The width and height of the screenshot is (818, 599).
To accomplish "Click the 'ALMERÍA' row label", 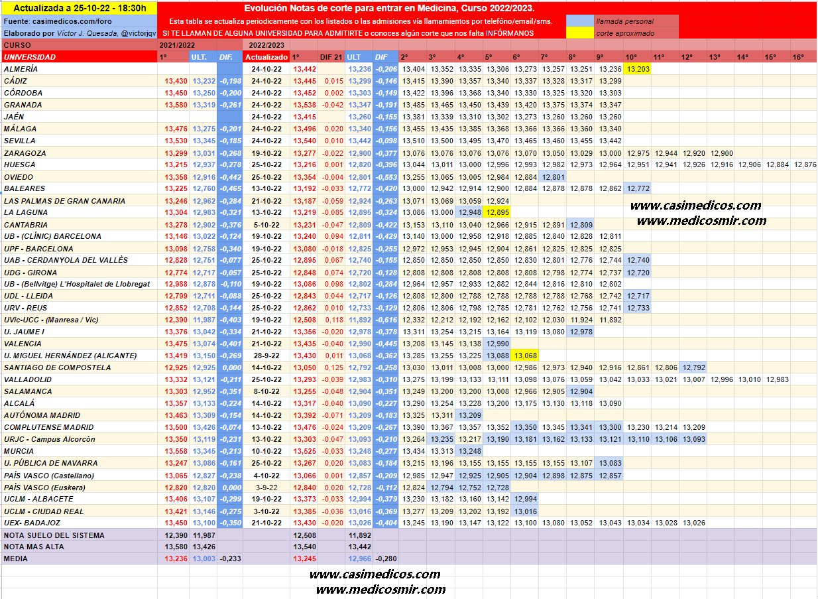I will coord(79,69).
